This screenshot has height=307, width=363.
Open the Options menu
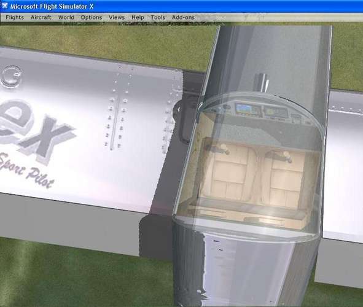[92, 18]
